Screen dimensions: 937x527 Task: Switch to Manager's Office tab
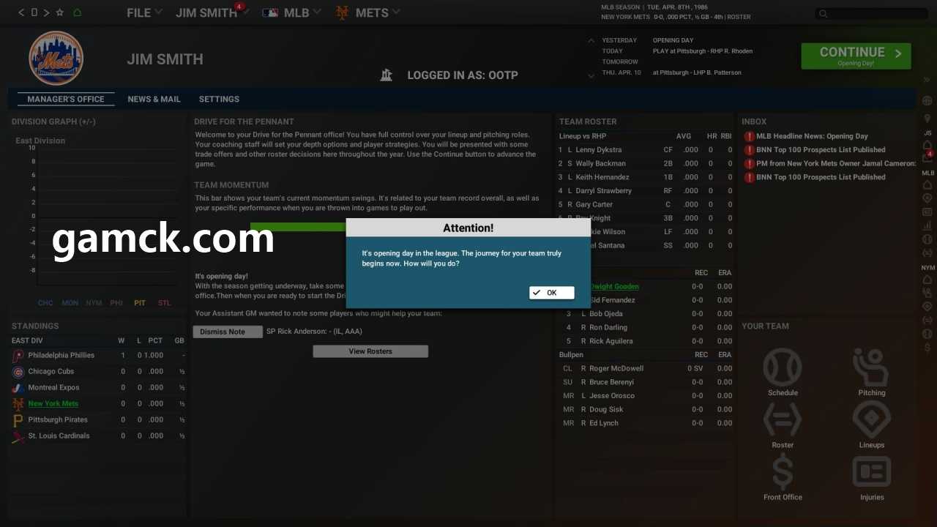[x=66, y=99]
